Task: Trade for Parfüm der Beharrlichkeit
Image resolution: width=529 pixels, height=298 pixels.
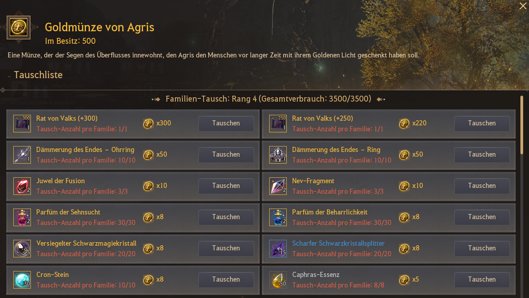Action: point(482,217)
